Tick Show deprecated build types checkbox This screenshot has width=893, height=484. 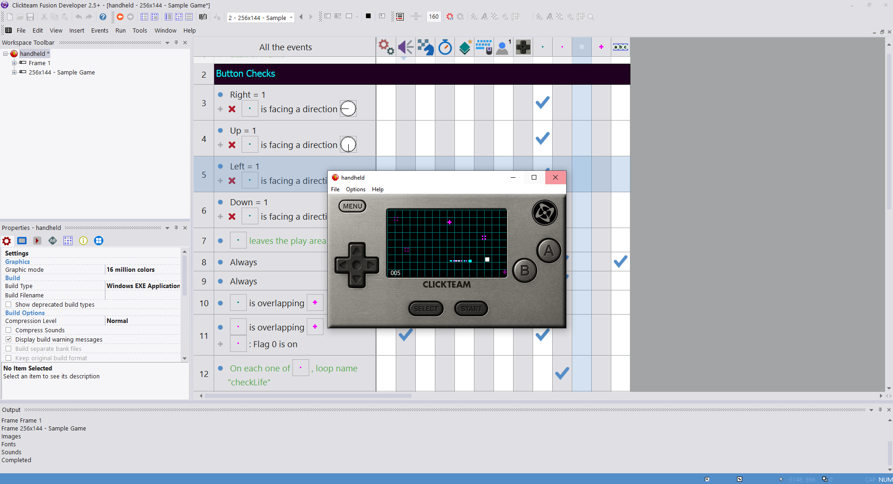click(8, 304)
